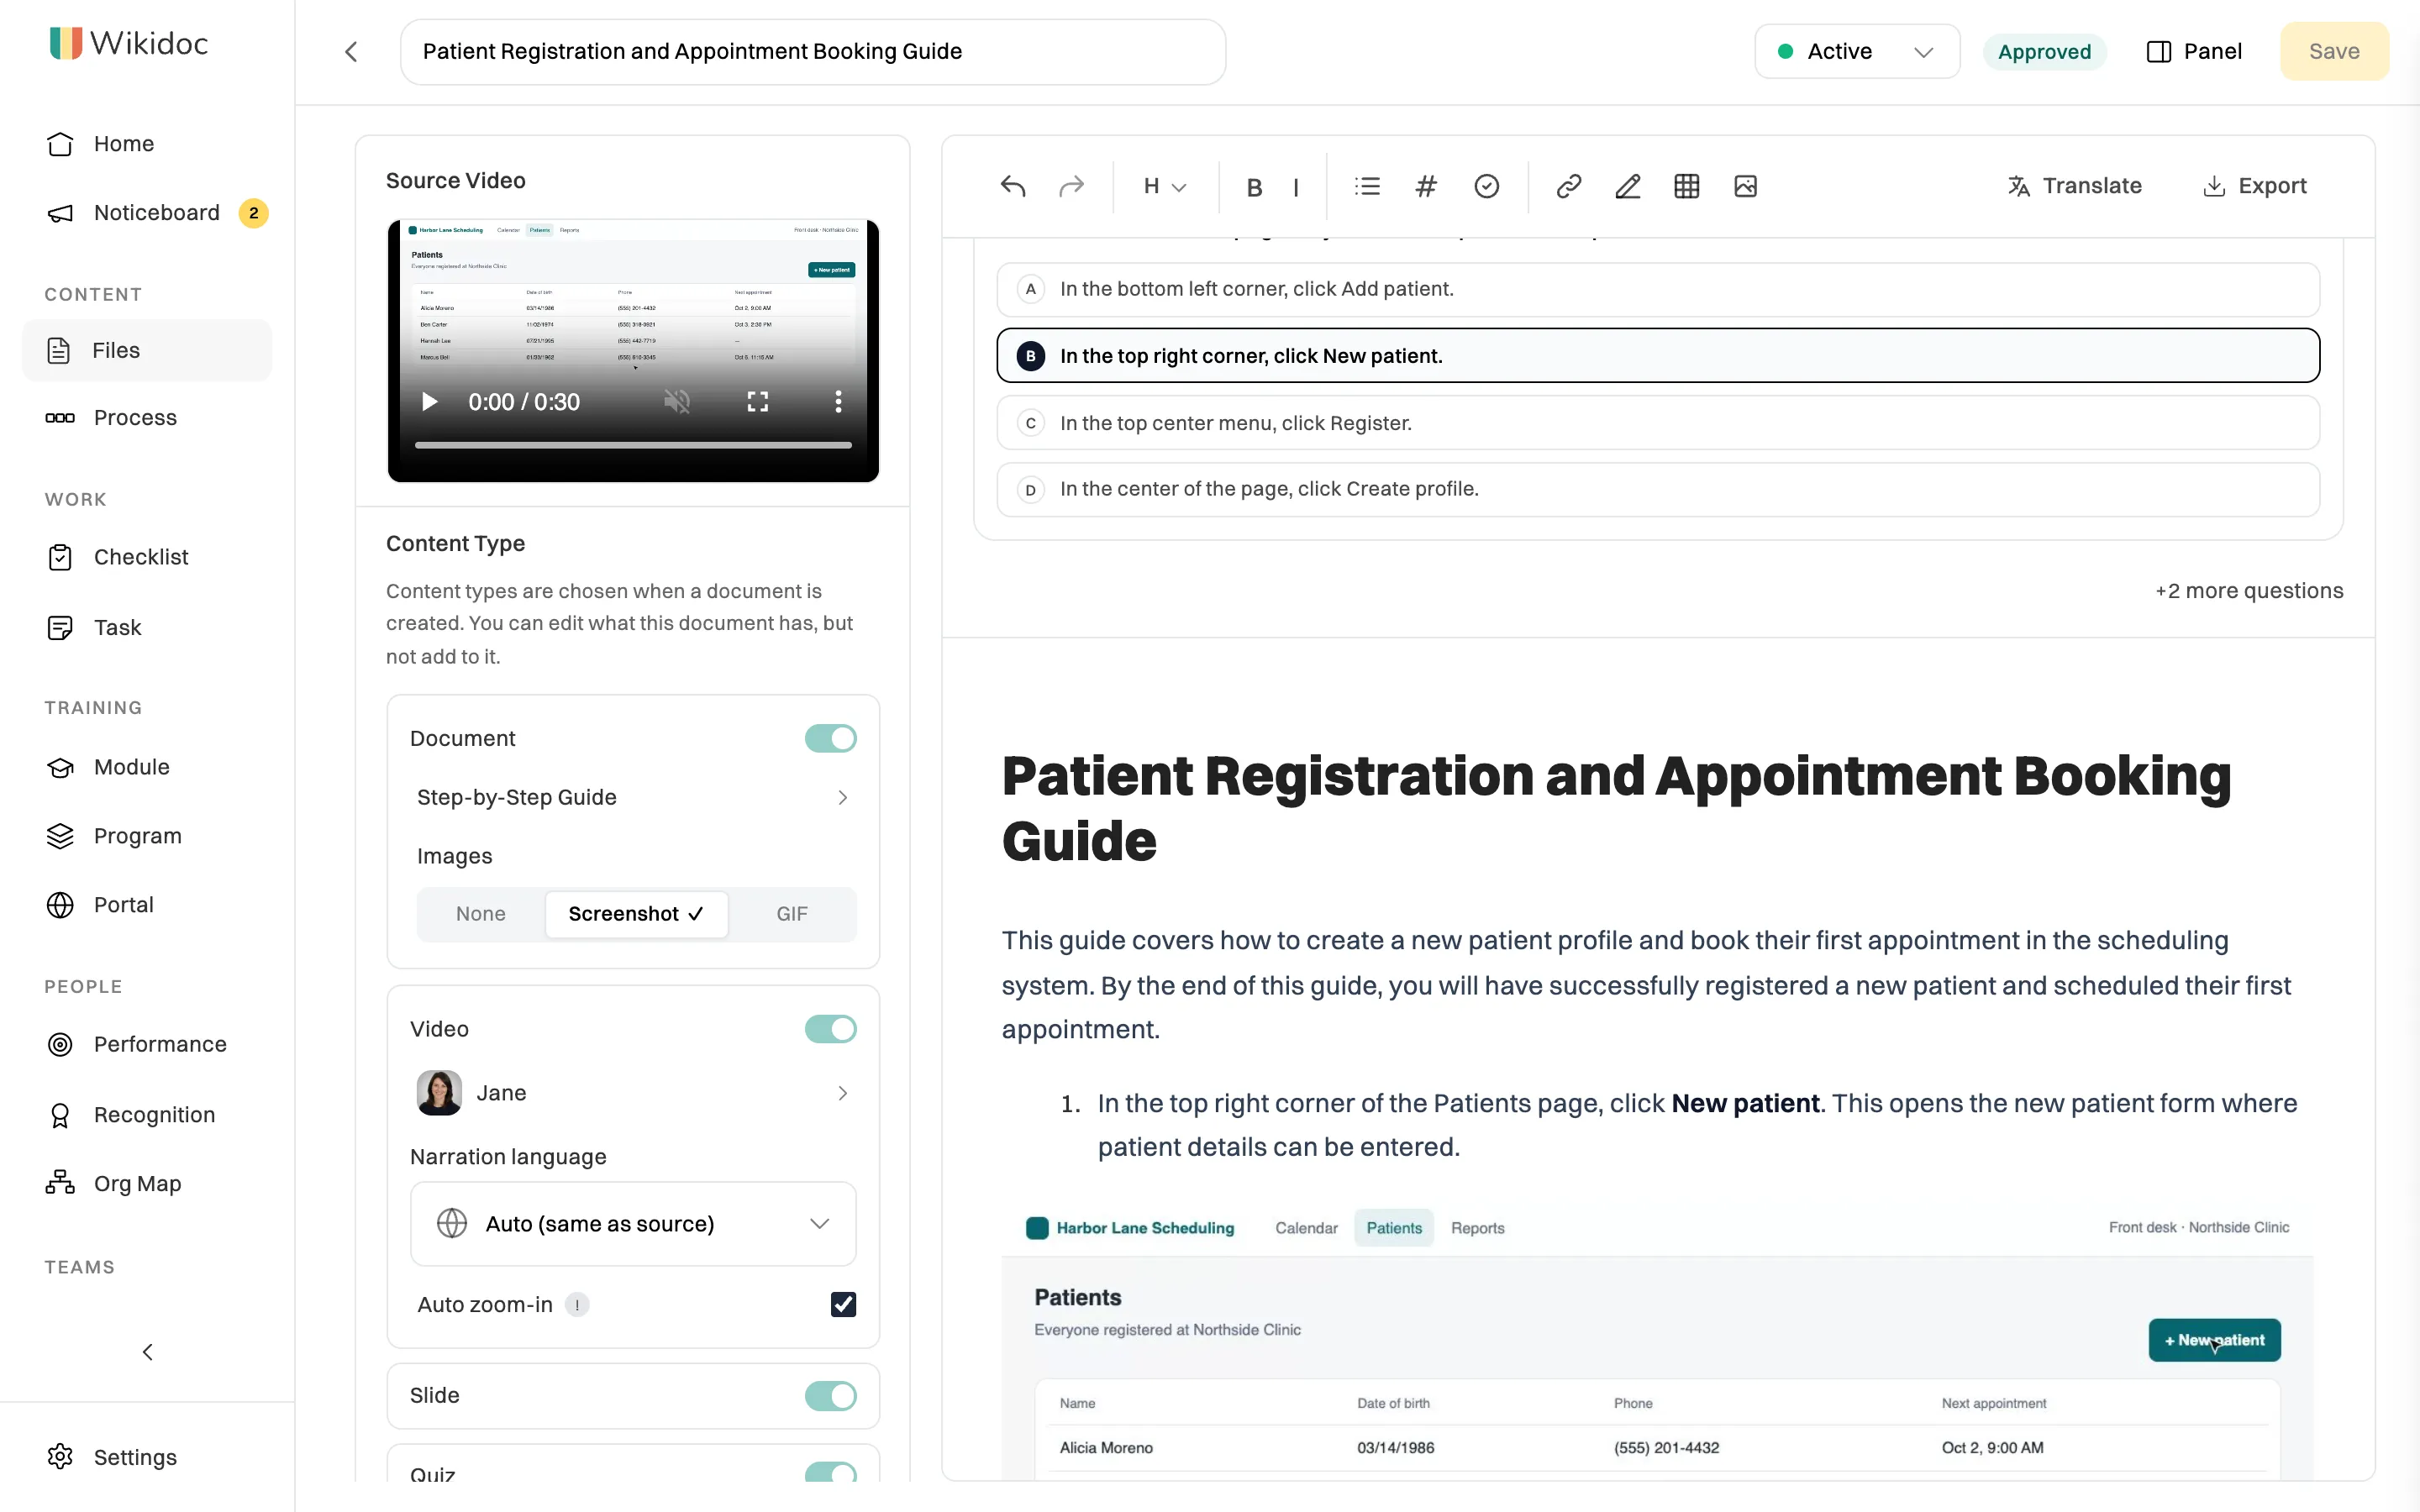Click the Wikidoc logo
Screen dimensions: 2420x1512
129,43
